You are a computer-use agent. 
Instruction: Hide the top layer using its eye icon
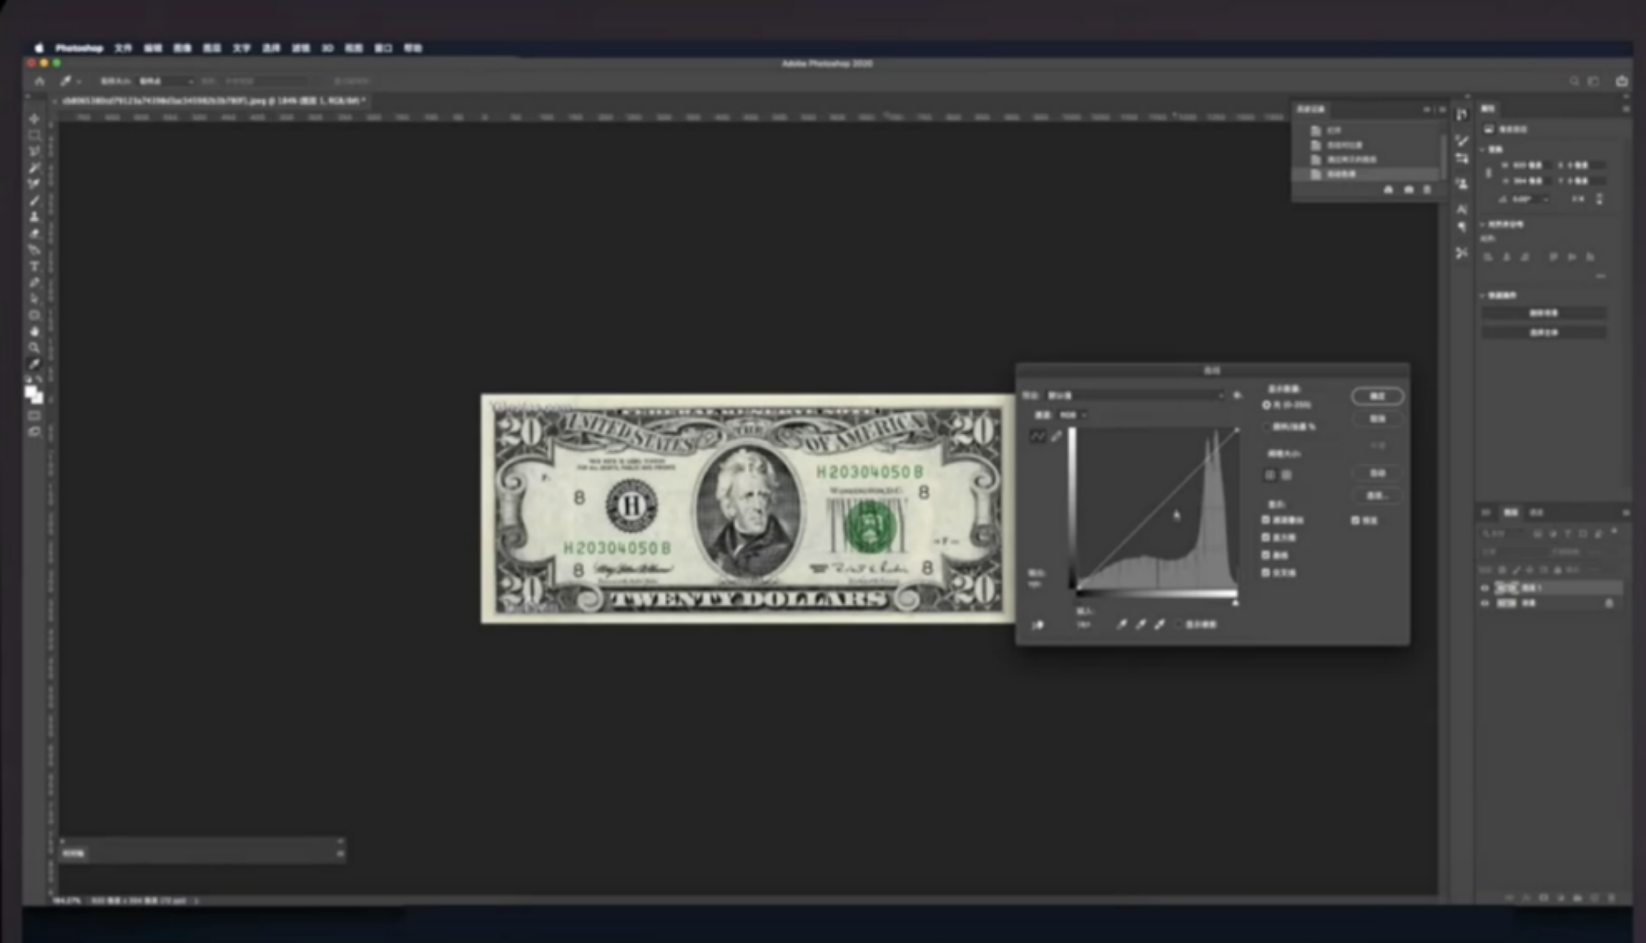[x=1485, y=588]
